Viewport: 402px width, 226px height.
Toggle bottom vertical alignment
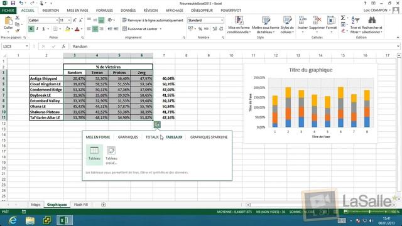pos(102,20)
